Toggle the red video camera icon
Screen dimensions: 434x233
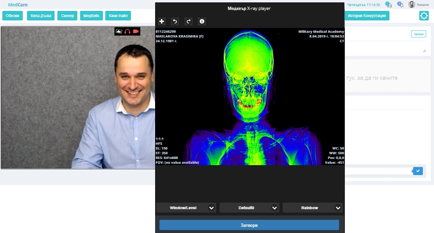click(136, 31)
